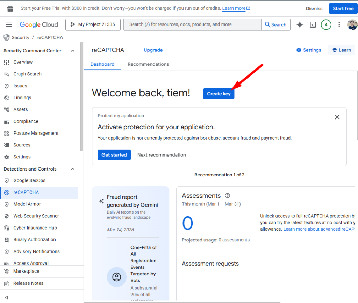This screenshot has width=358, height=303.
Task: Open Gemini AI assistant sparkle icon
Action: [300, 24]
